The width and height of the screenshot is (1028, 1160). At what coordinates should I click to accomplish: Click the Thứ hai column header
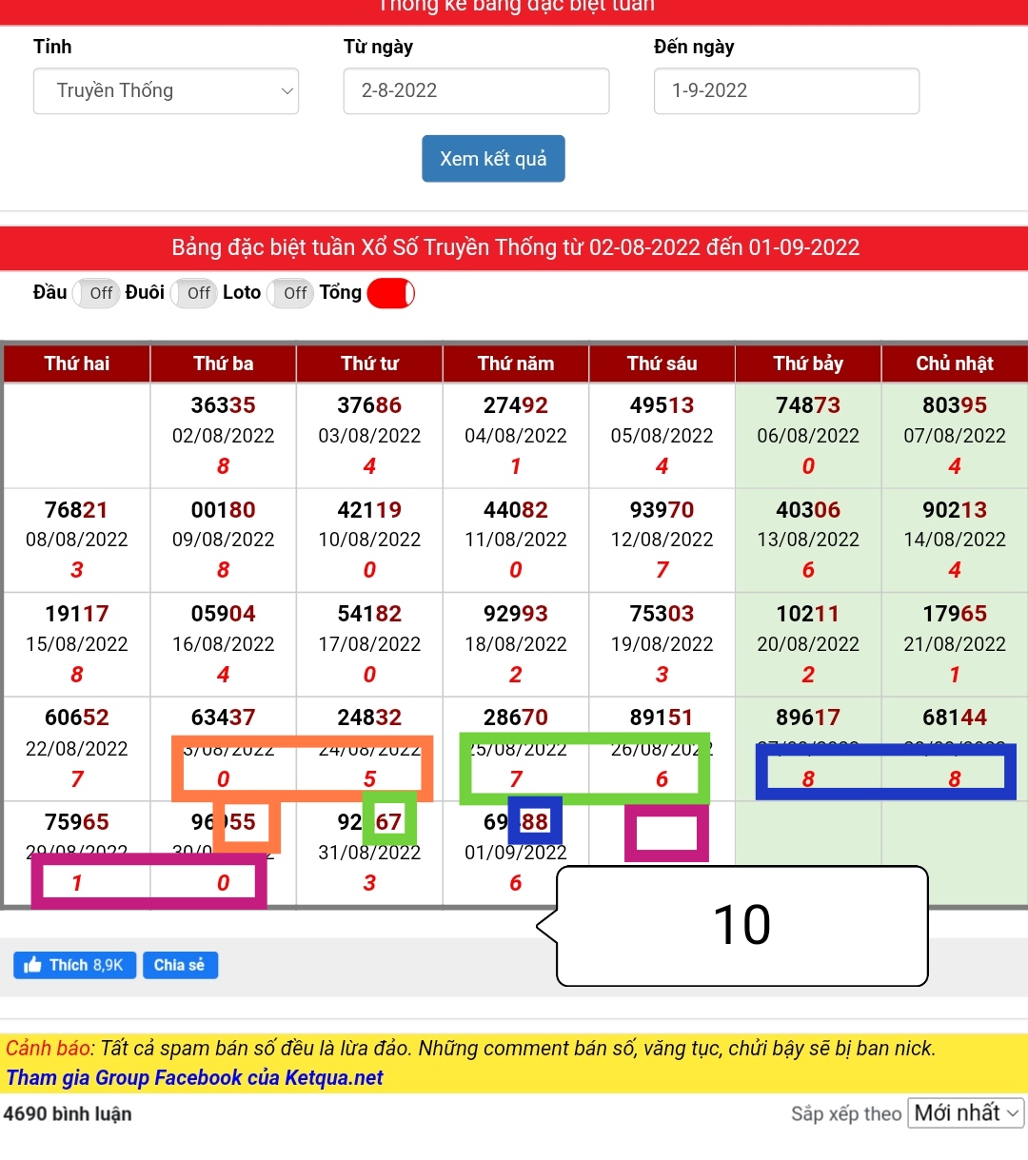[x=77, y=364]
